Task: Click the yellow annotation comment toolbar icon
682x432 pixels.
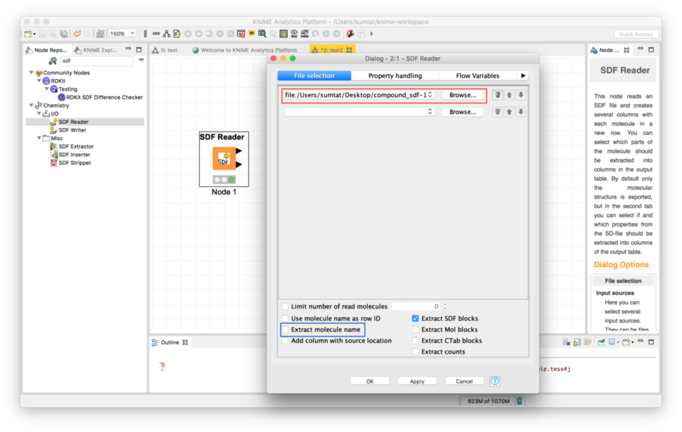Action: (252, 34)
